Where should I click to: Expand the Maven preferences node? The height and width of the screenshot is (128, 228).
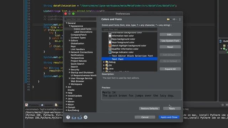point(67,101)
